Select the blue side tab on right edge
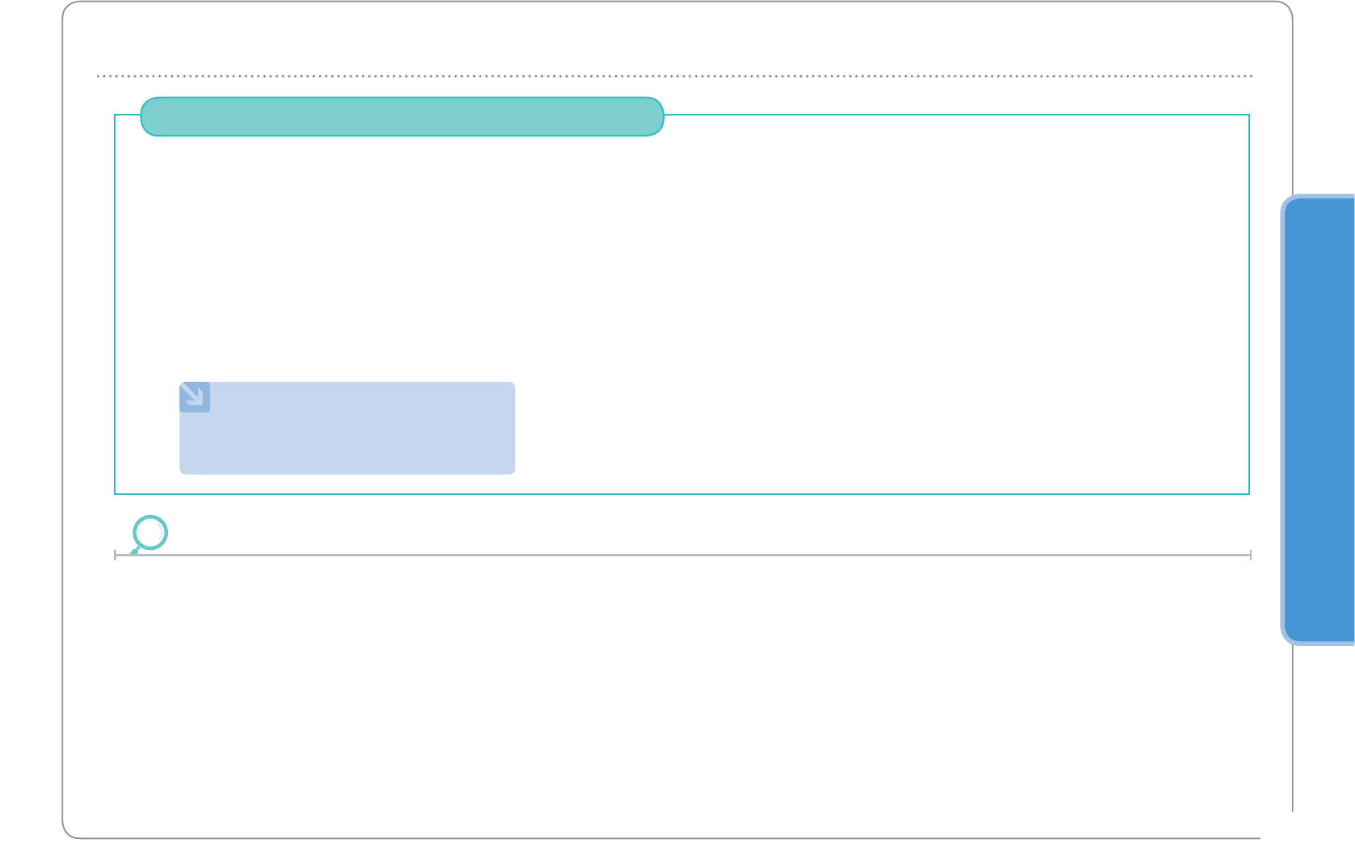 tap(1318, 420)
